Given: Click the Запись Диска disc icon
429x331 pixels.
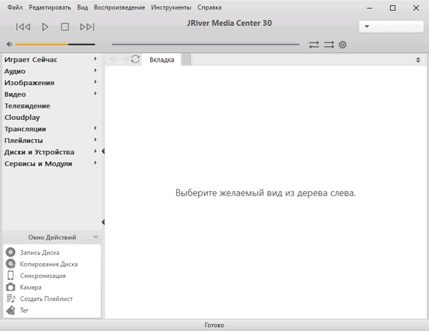Looking at the screenshot, I should point(11,253).
